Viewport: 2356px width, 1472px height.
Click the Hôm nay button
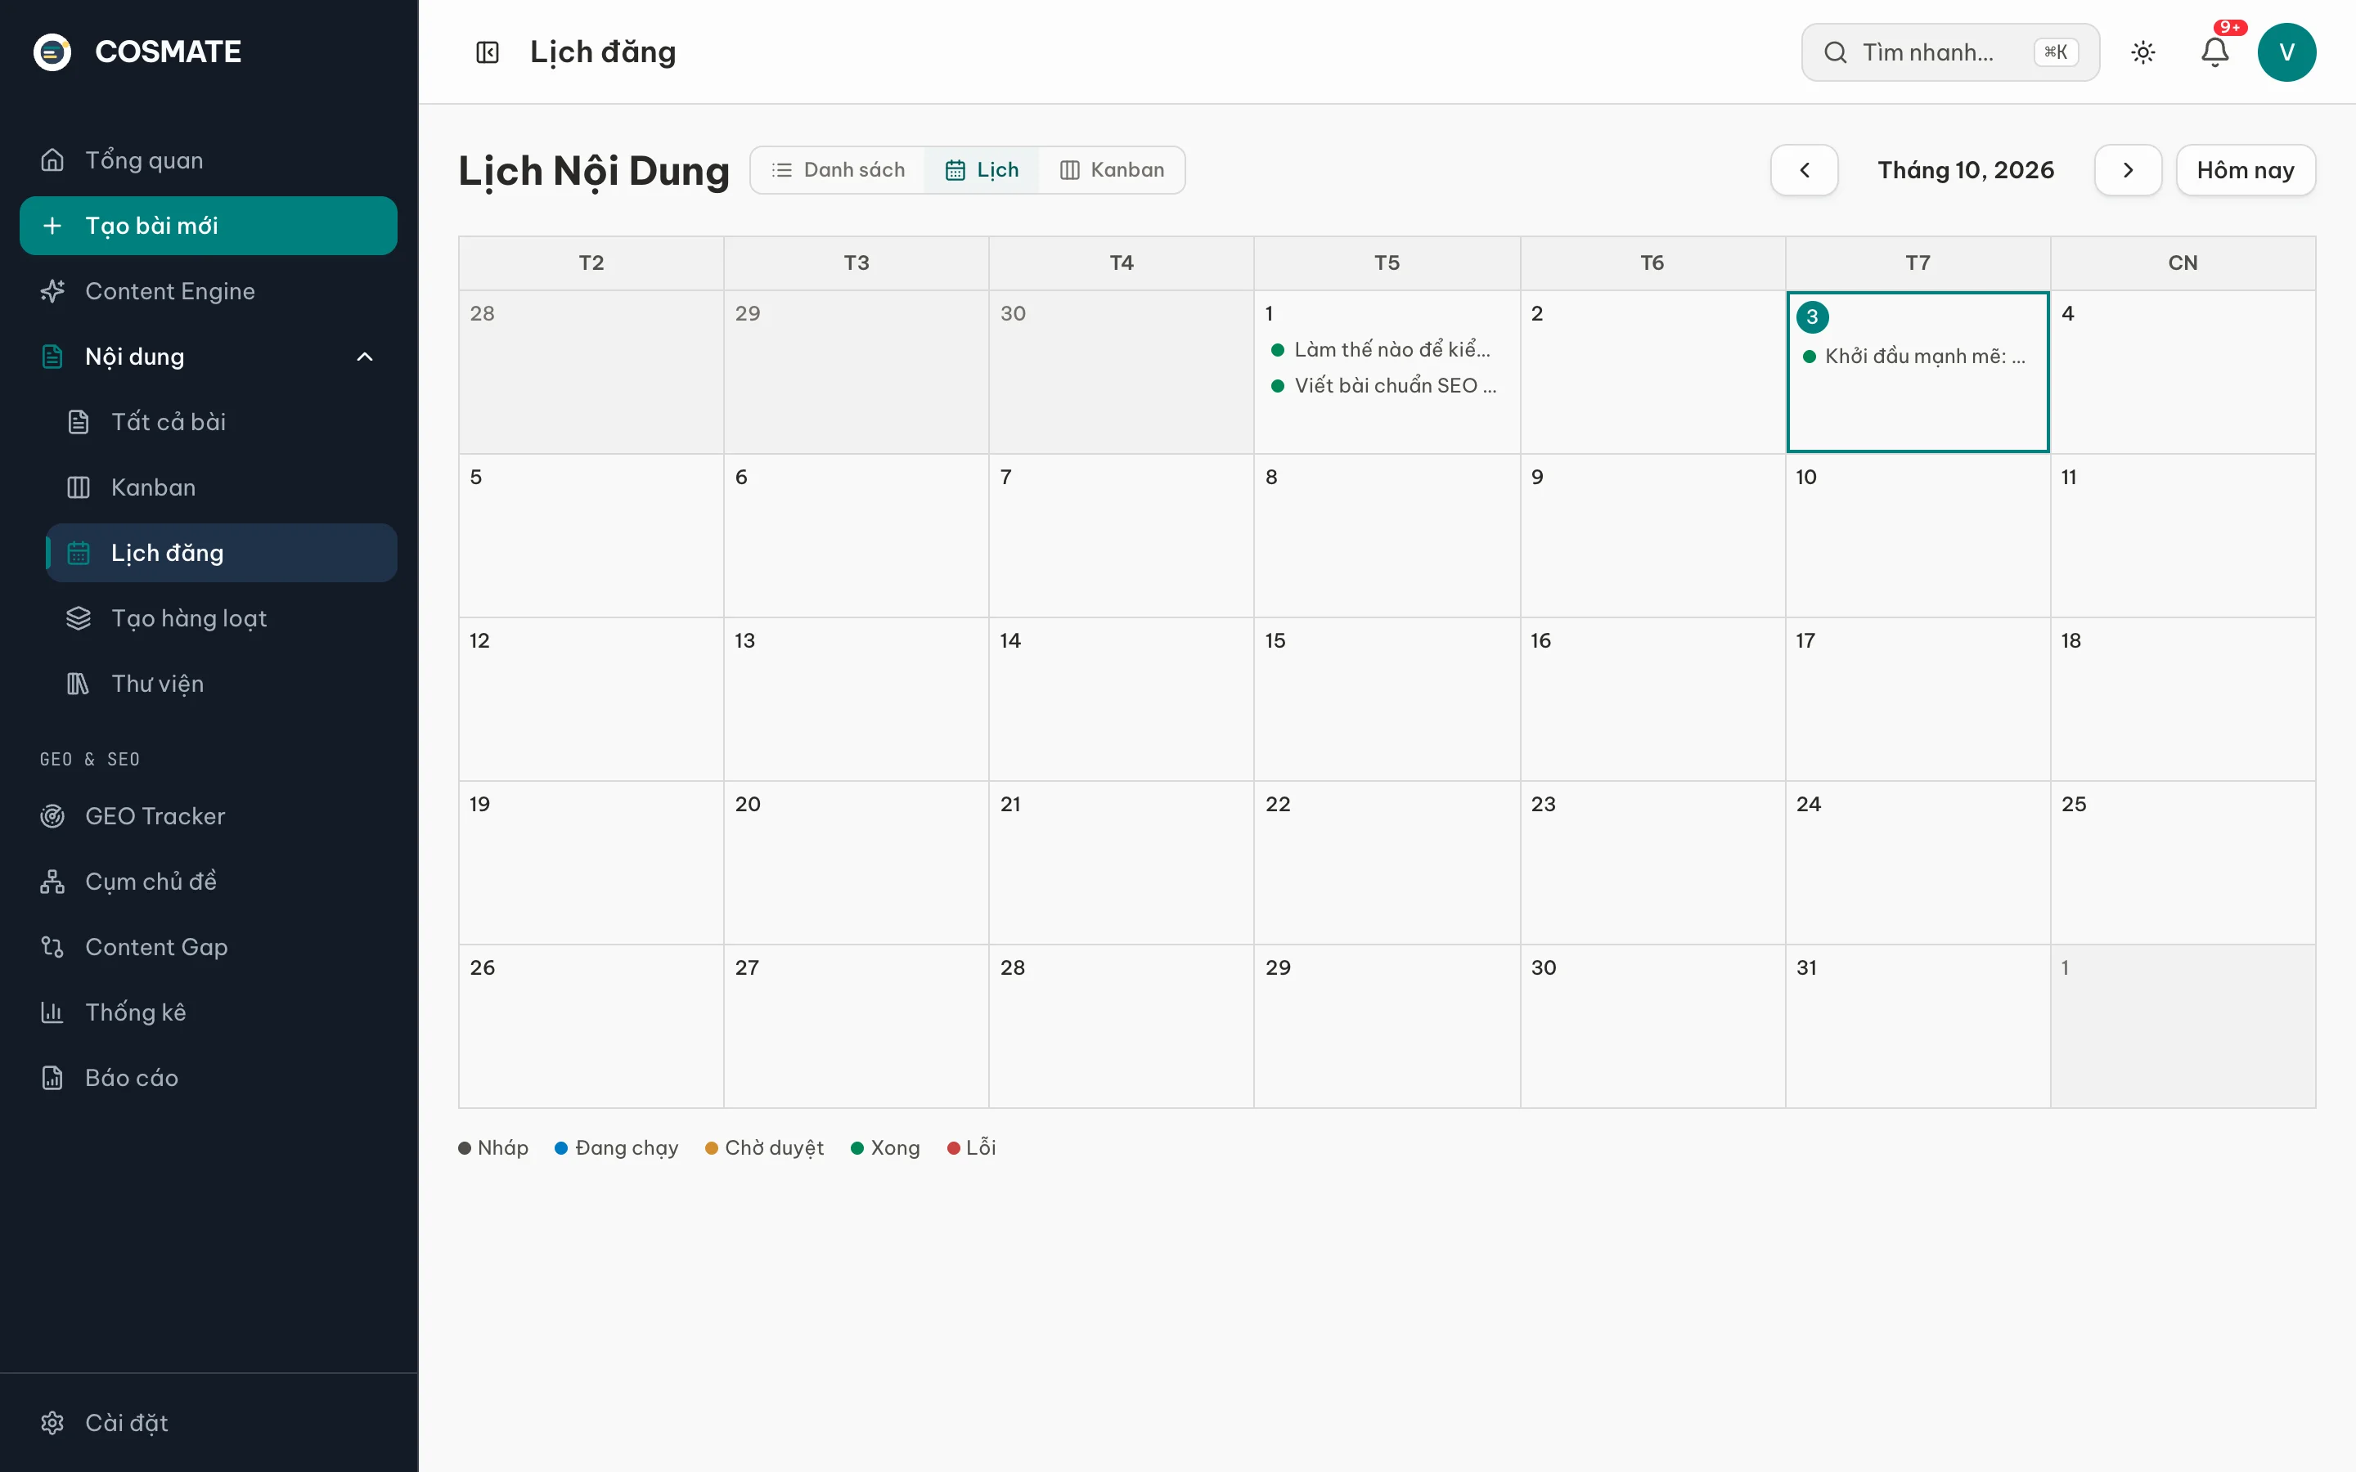[x=2245, y=170]
